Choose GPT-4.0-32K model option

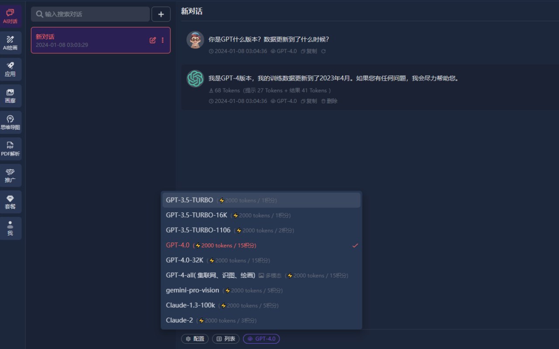pyautogui.click(x=261, y=260)
